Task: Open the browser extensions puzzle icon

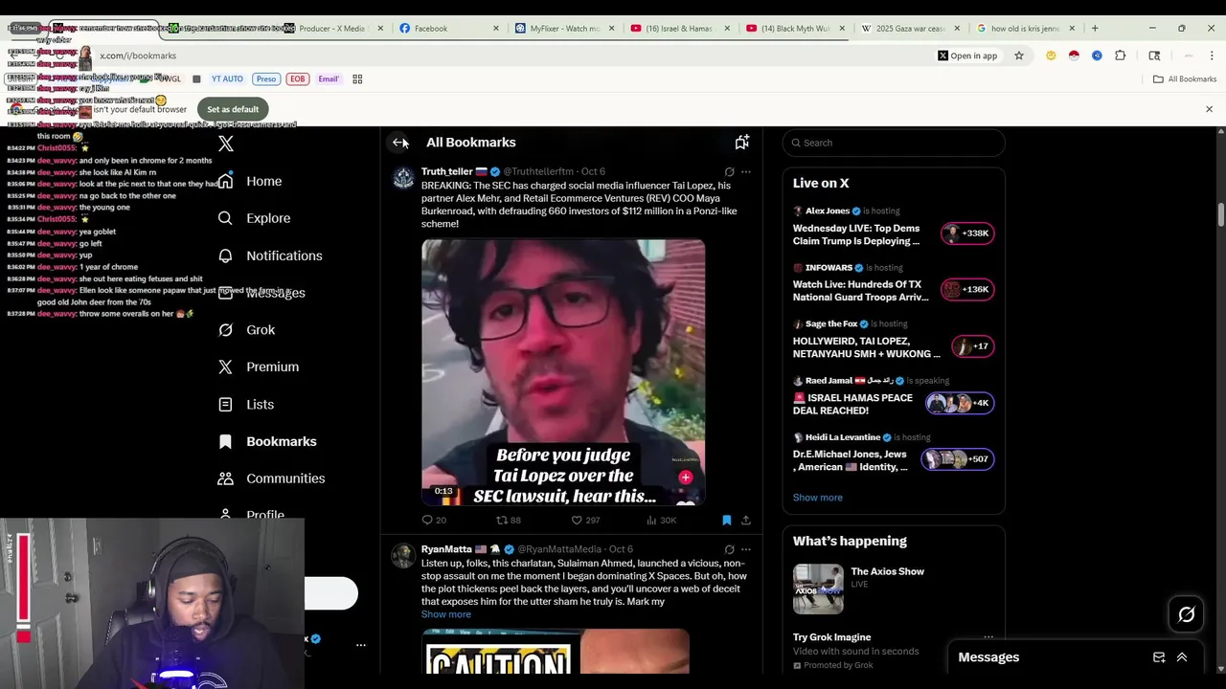Action: pyautogui.click(x=1120, y=56)
